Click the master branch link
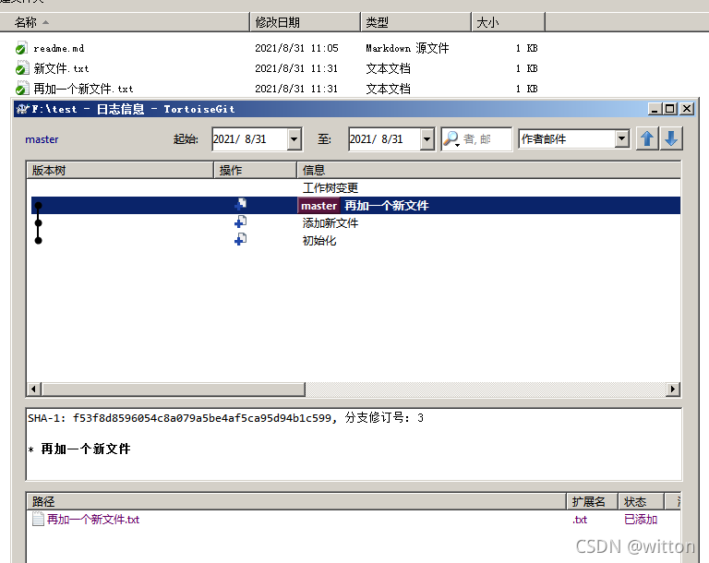Image resolution: width=709 pixels, height=563 pixels. [x=42, y=139]
